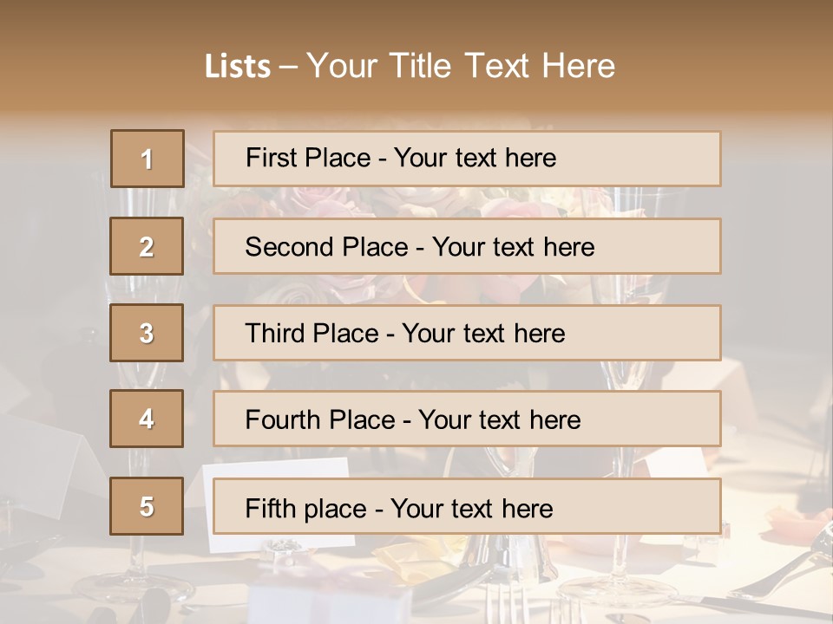Screen dimensions: 833x624
Task: Select the First Place text bar
Action: pyautogui.click(x=467, y=159)
